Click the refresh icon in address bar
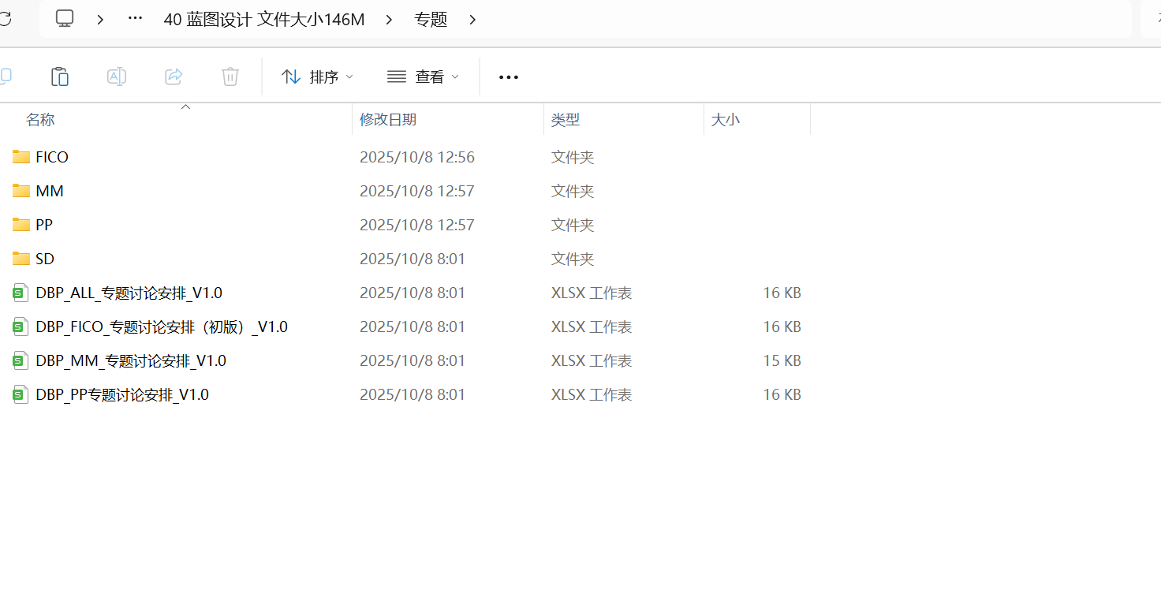 6,19
